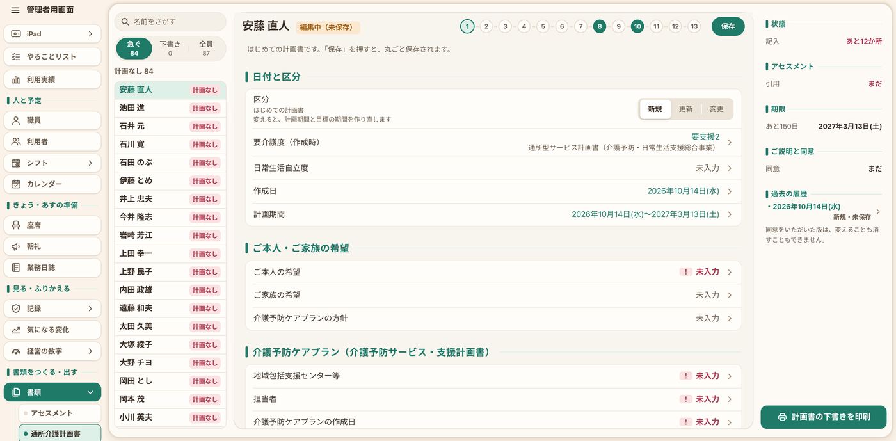This screenshot has width=896, height=441.
Task: Click 計画書の下書きを印刷 button
Action: (x=824, y=417)
